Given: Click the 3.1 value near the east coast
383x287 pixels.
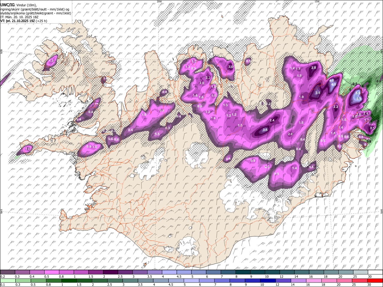Looking at the screenshot, I should coord(372,128).
